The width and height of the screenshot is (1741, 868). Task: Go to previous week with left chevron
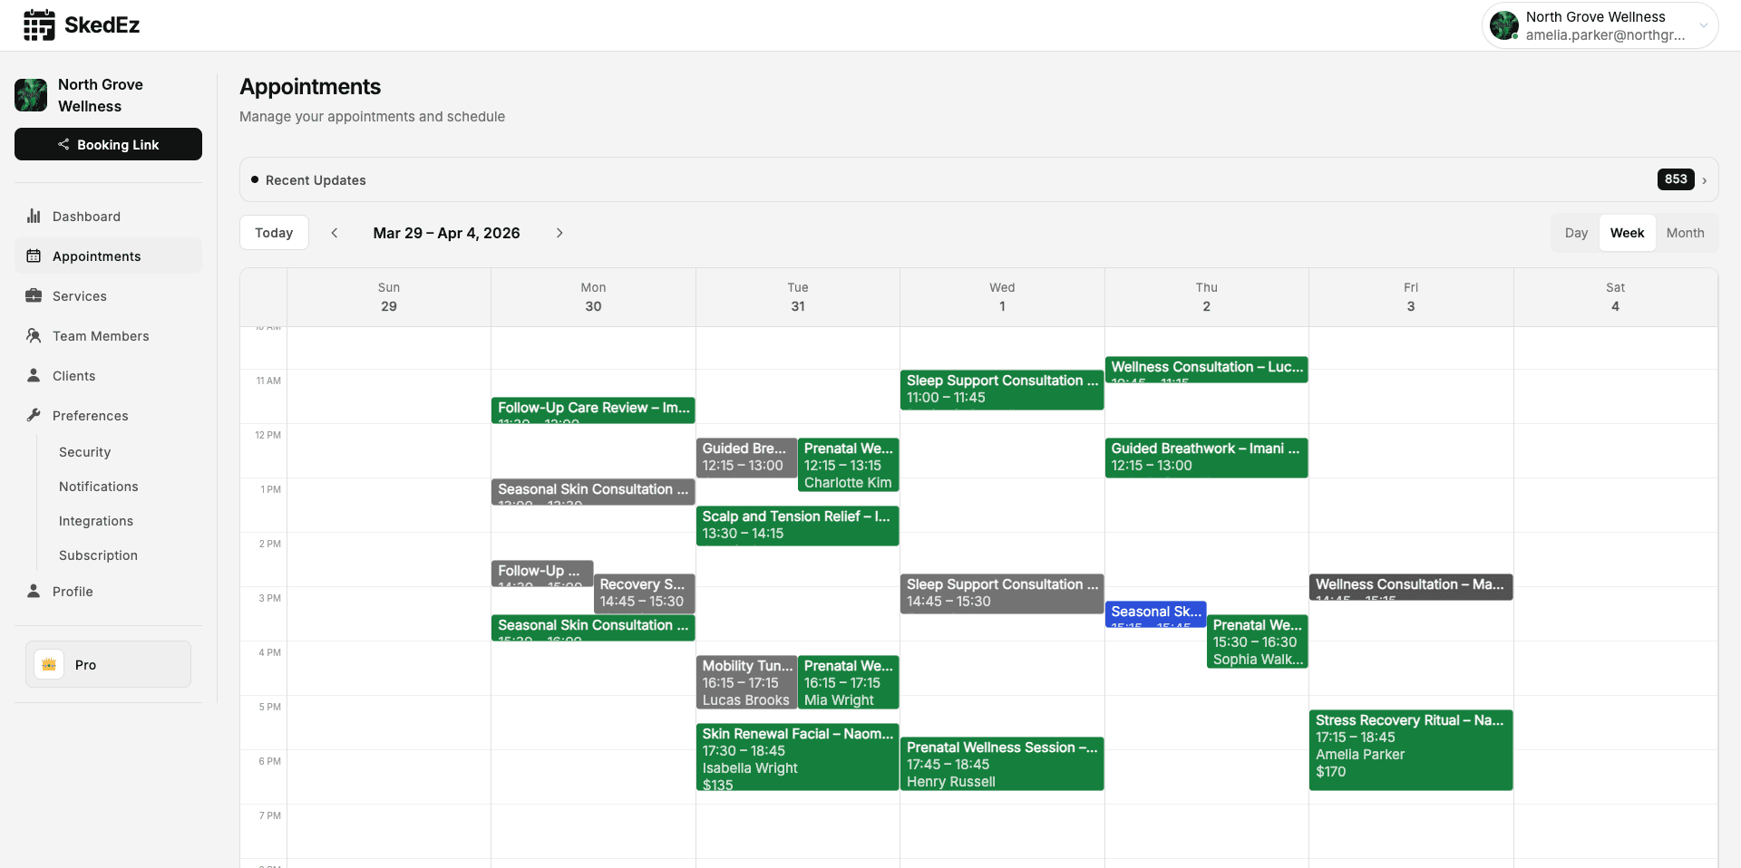tap(335, 233)
